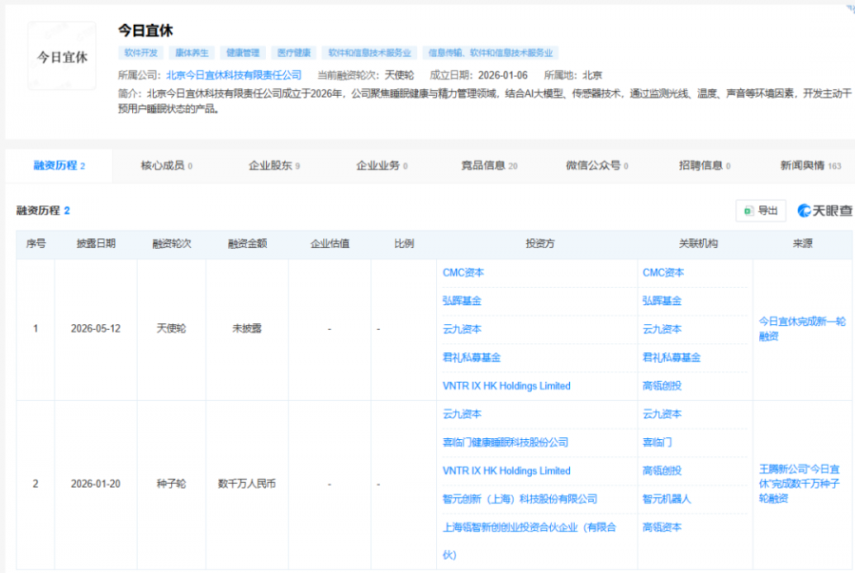Open the 微信公众号 tab
The height and width of the screenshot is (573, 855).
(x=597, y=165)
